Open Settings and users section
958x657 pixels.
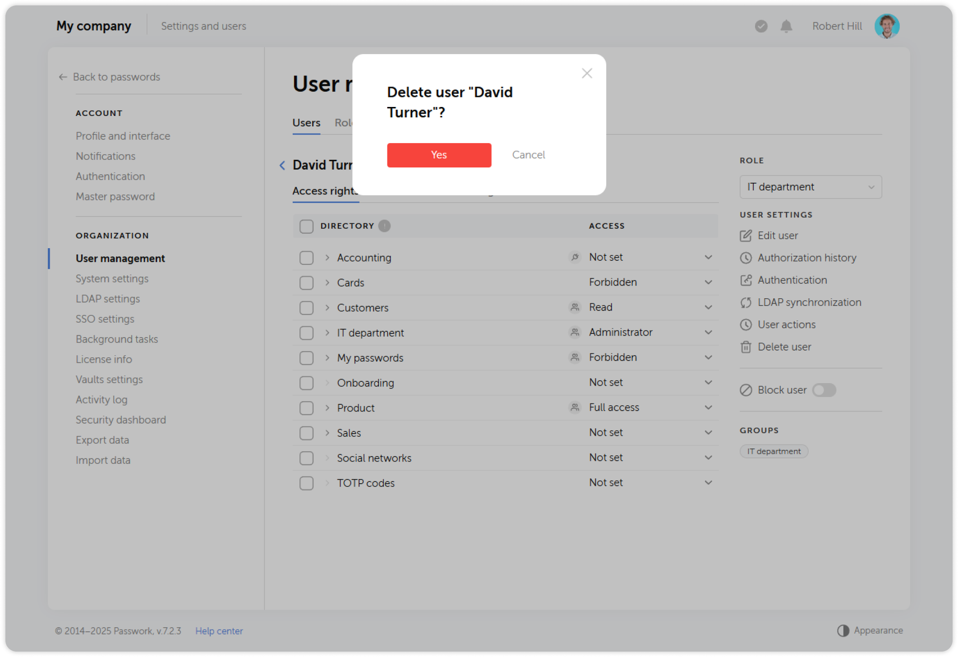(x=203, y=26)
